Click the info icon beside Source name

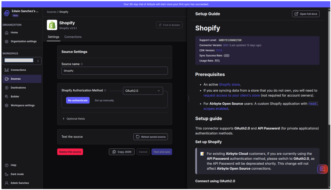(82, 64)
